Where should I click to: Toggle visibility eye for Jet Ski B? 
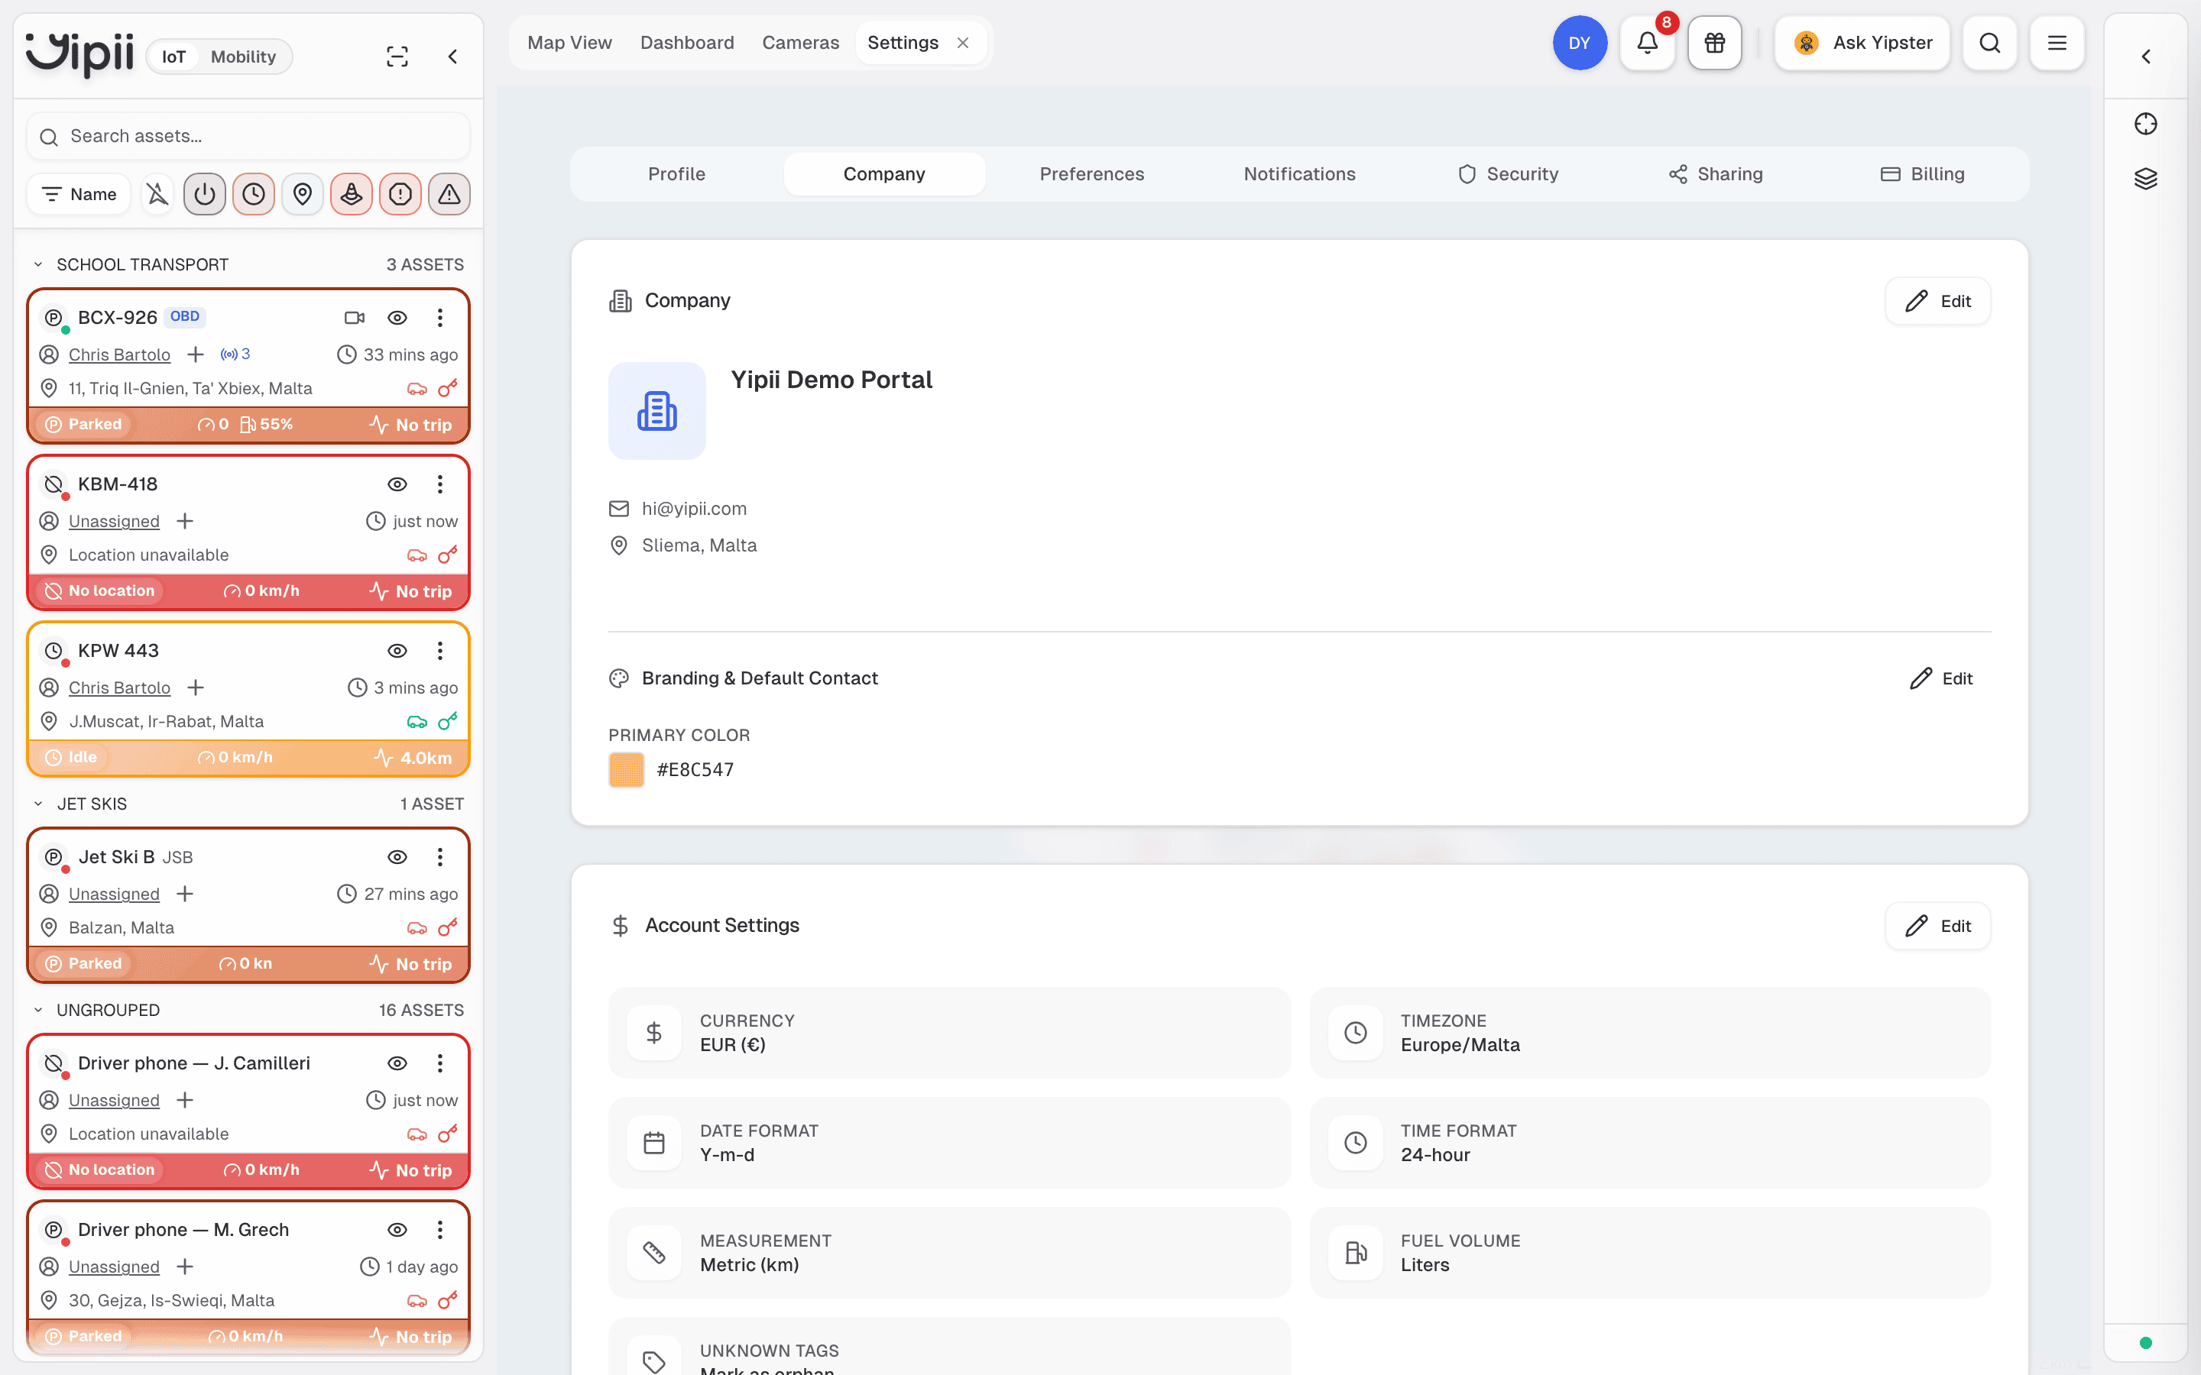click(x=397, y=856)
